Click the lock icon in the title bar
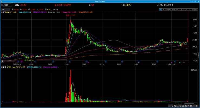The image size is (200, 108). [1, 1]
